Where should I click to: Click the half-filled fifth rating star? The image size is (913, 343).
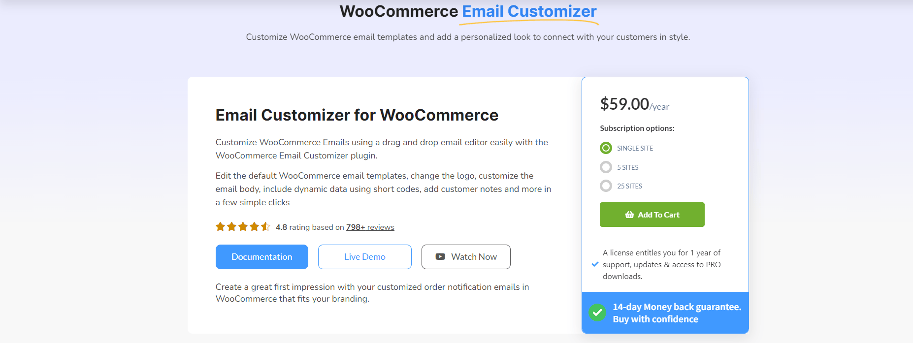coord(266,226)
